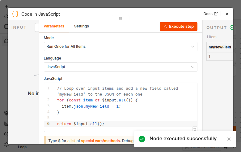The height and width of the screenshot is (152, 241).
Task: Click the curly braces Code node icon
Action: click(x=15, y=14)
